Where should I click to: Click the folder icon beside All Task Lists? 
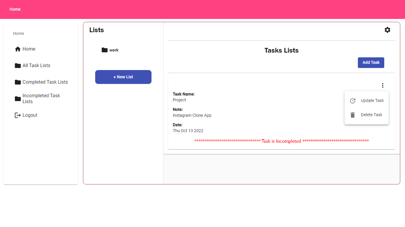pyautogui.click(x=18, y=66)
